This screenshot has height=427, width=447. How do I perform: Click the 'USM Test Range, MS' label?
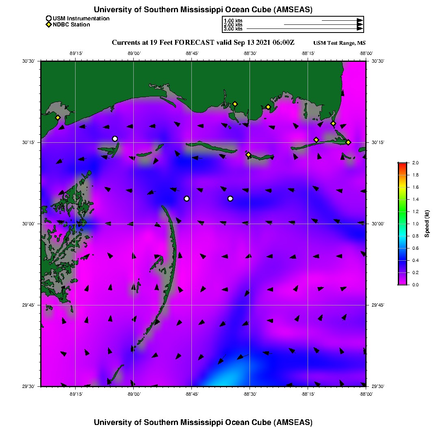click(339, 43)
